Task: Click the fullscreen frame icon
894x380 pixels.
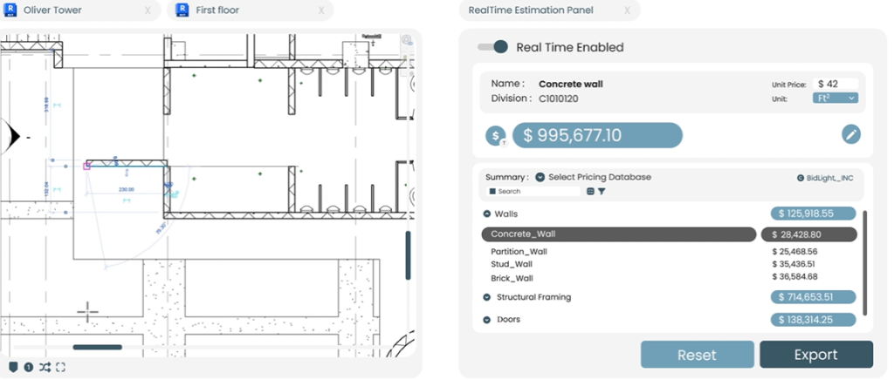Action: coord(60,368)
